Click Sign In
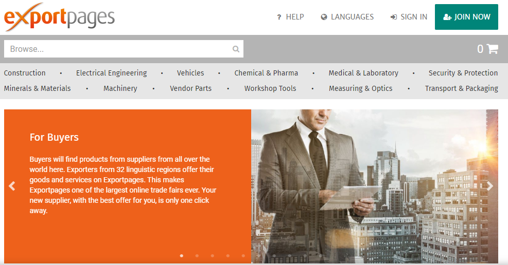This screenshot has width=508, height=265. (x=409, y=17)
